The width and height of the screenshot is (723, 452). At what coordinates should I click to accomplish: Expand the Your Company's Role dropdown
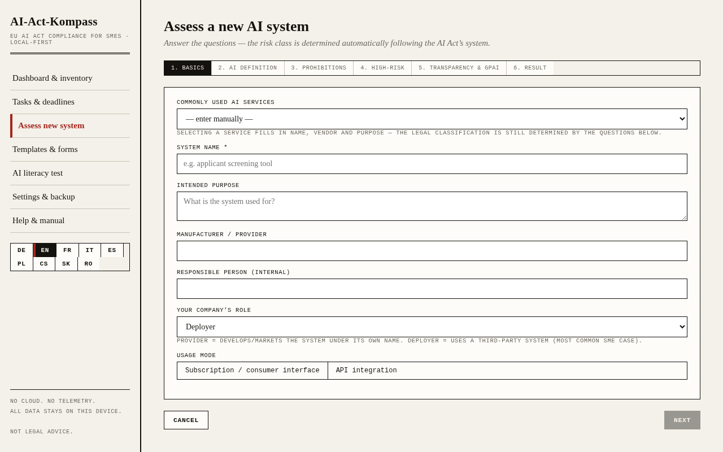point(432,327)
